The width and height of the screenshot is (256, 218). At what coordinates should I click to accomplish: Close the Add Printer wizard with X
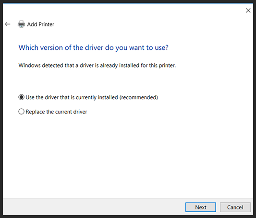(x=248, y=11)
